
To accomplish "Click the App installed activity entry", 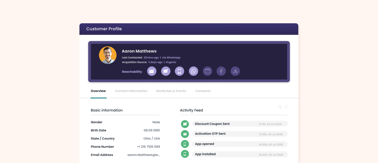I will tap(240, 154).
